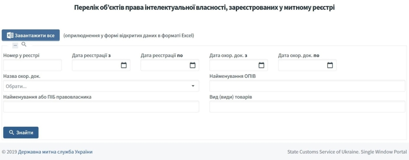409x160 pixels.
Task: Click the magnifier icon beside the minus toggle
Action: (x=24, y=44)
